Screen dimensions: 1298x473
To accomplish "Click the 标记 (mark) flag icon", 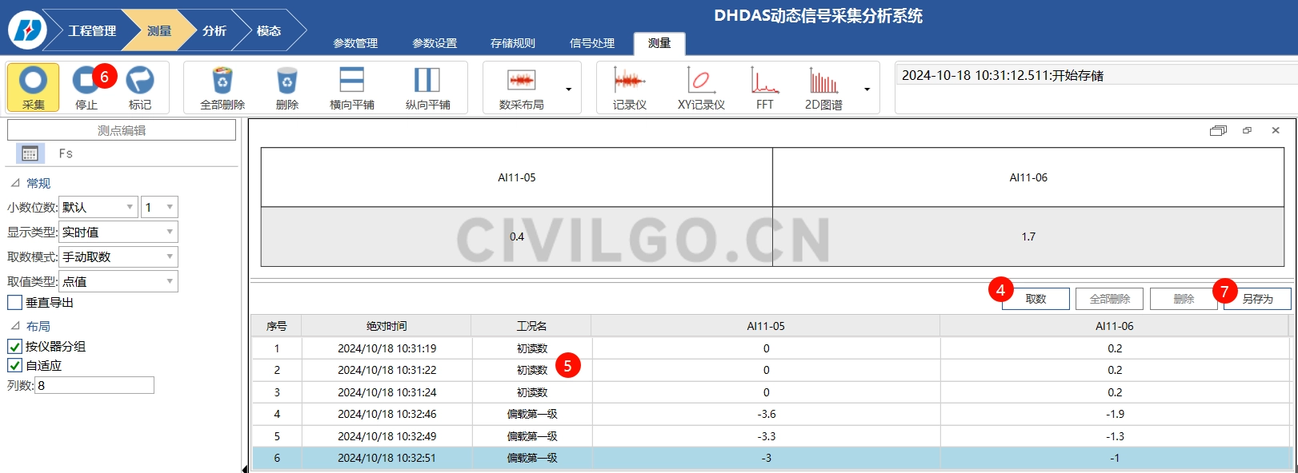I will (x=140, y=81).
